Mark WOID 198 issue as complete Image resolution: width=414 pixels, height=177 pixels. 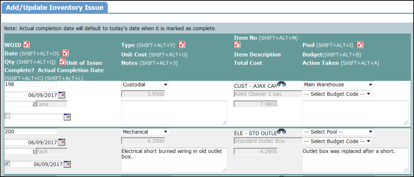coord(8,116)
